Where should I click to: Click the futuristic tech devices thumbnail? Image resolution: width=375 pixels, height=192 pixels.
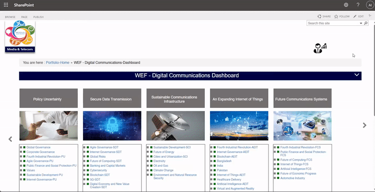pos(302,126)
